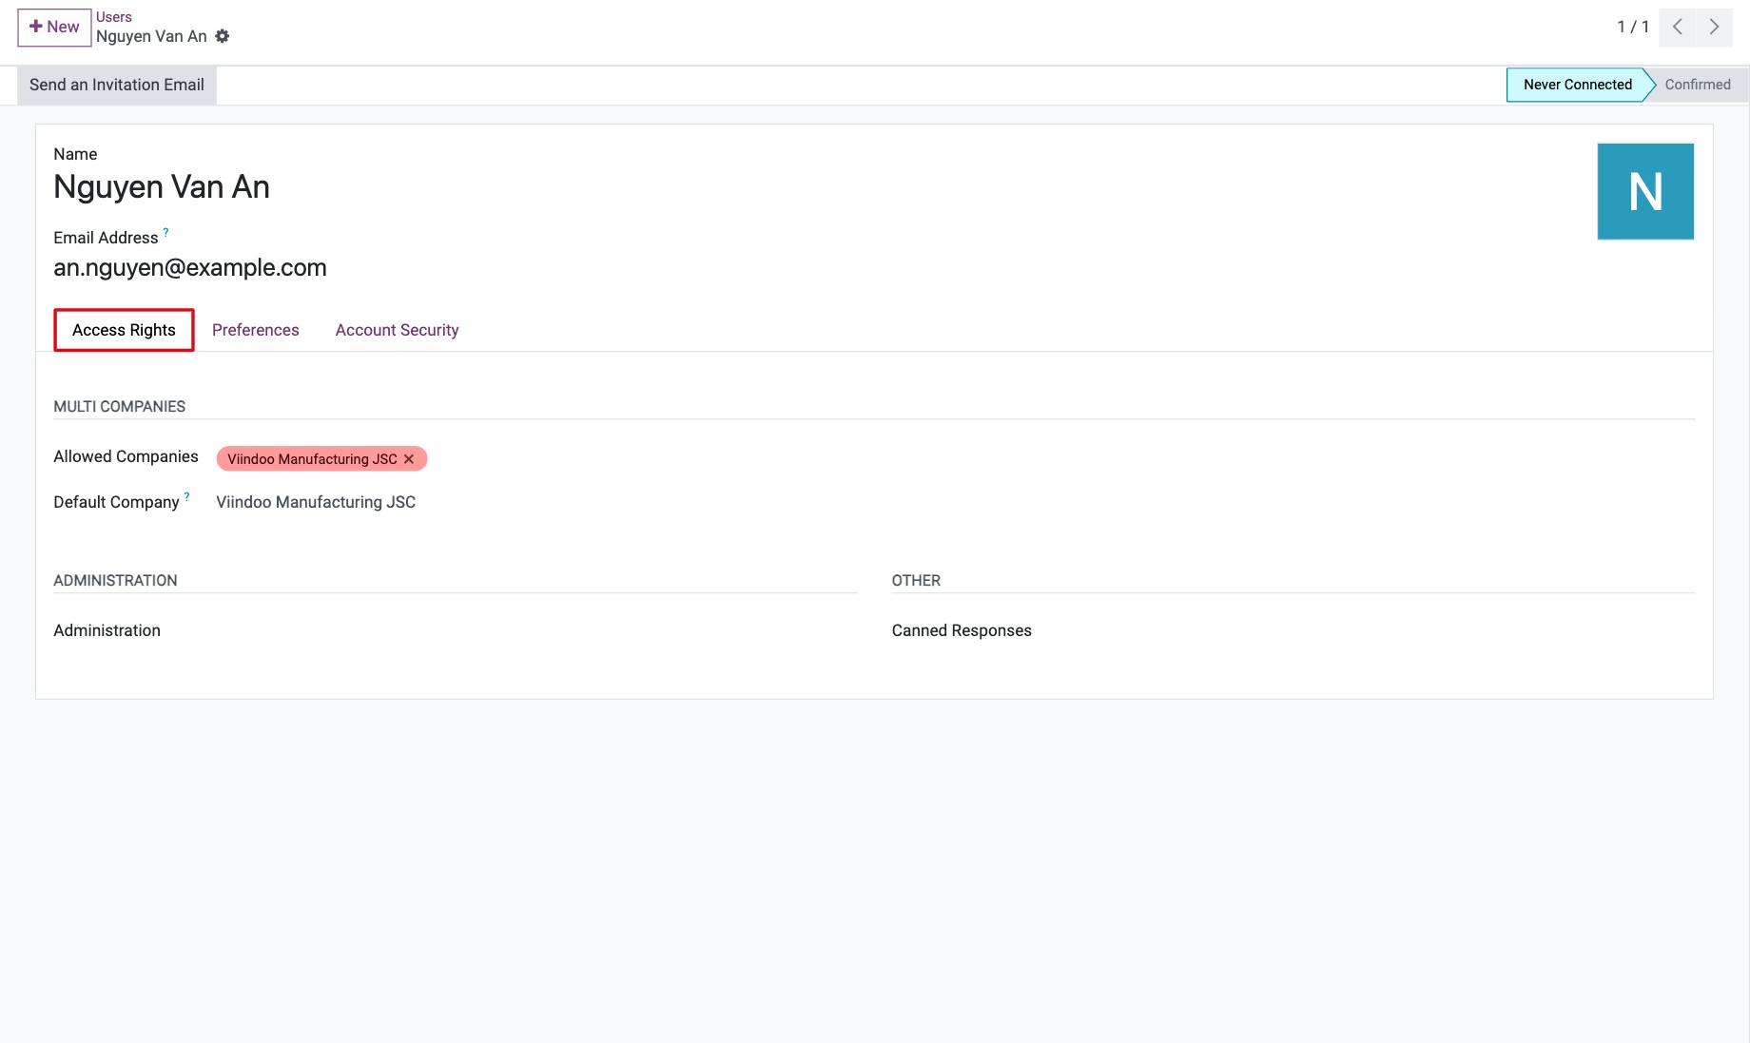
Task: Select the Never Connected status
Action: tap(1577, 85)
